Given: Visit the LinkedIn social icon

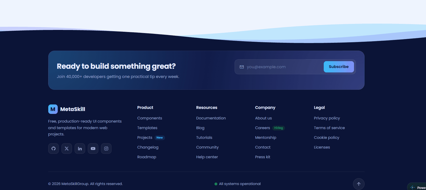Looking at the screenshot, I should (x=80, y=149).
